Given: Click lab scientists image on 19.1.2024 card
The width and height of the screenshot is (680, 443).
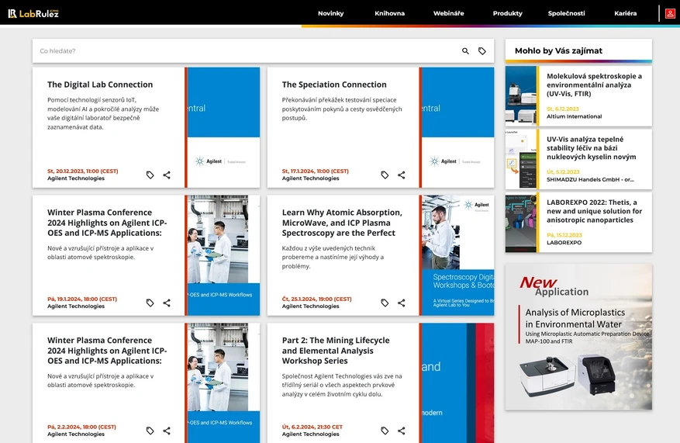Looking at the screenshot, I should (x=223, y=255).
